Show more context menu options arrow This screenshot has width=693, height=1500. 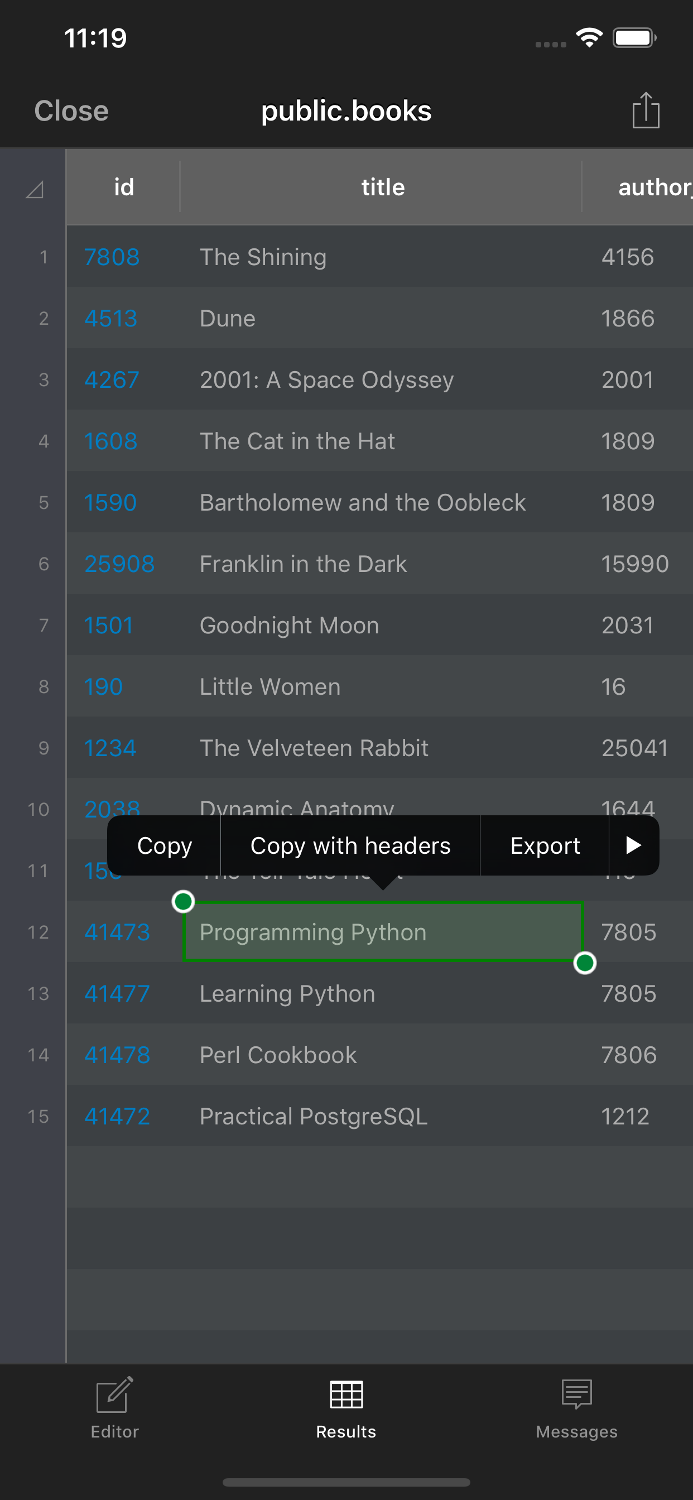coord(634,845)
